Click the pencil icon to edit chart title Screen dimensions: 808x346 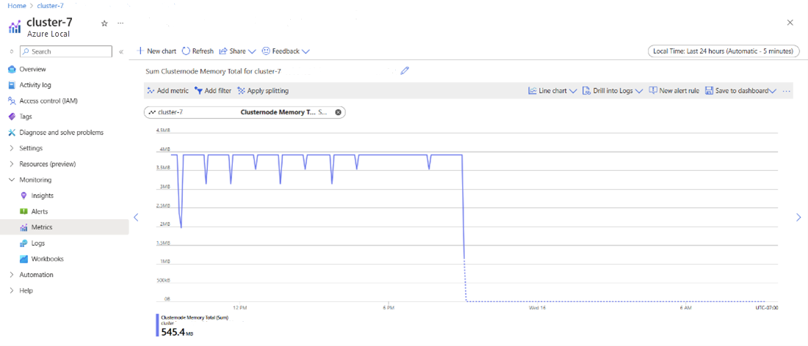[x=404, y=71]
